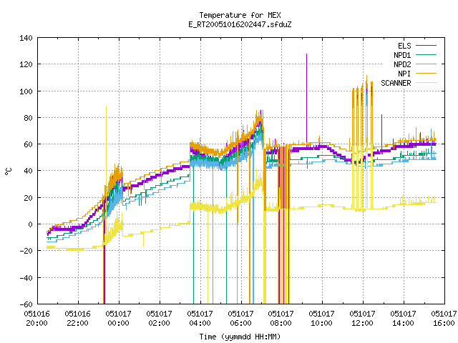Click the 051016 22:00 x-axis label
The width and height of the screenshot is (458, 343).
click(x=78, y=318)
